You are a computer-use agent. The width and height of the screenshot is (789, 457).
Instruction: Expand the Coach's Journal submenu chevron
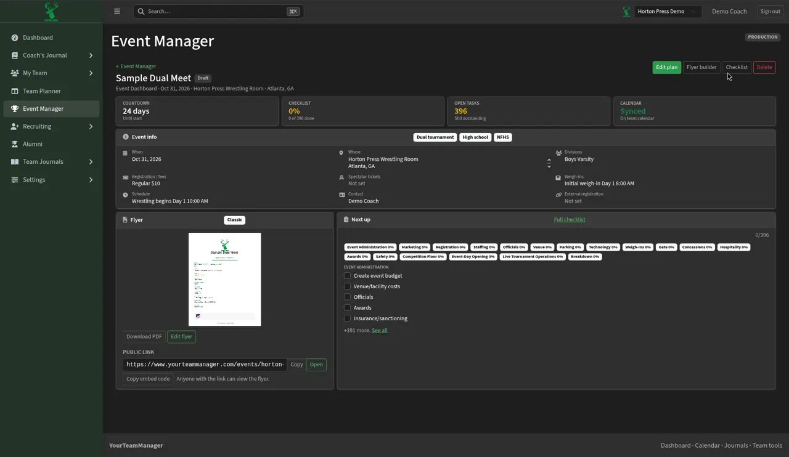click(91, 55)
